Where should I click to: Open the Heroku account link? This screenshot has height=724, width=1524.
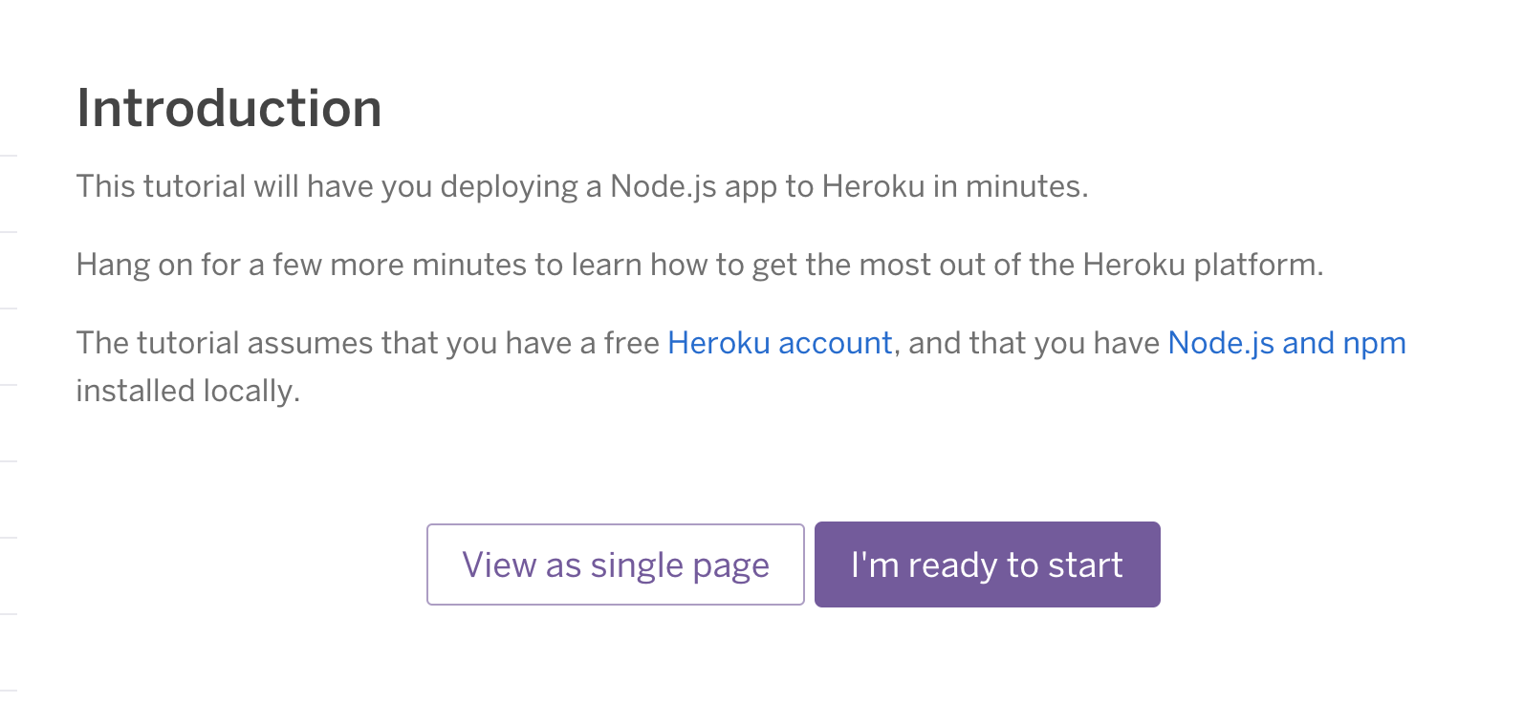tap(780, 343)
